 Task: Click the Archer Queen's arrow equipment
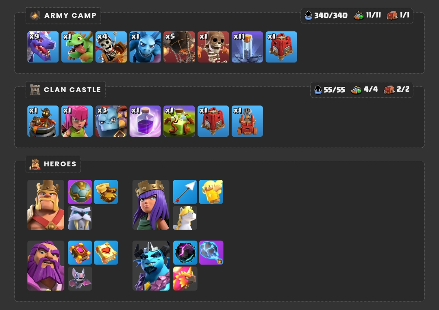(185, 192)
